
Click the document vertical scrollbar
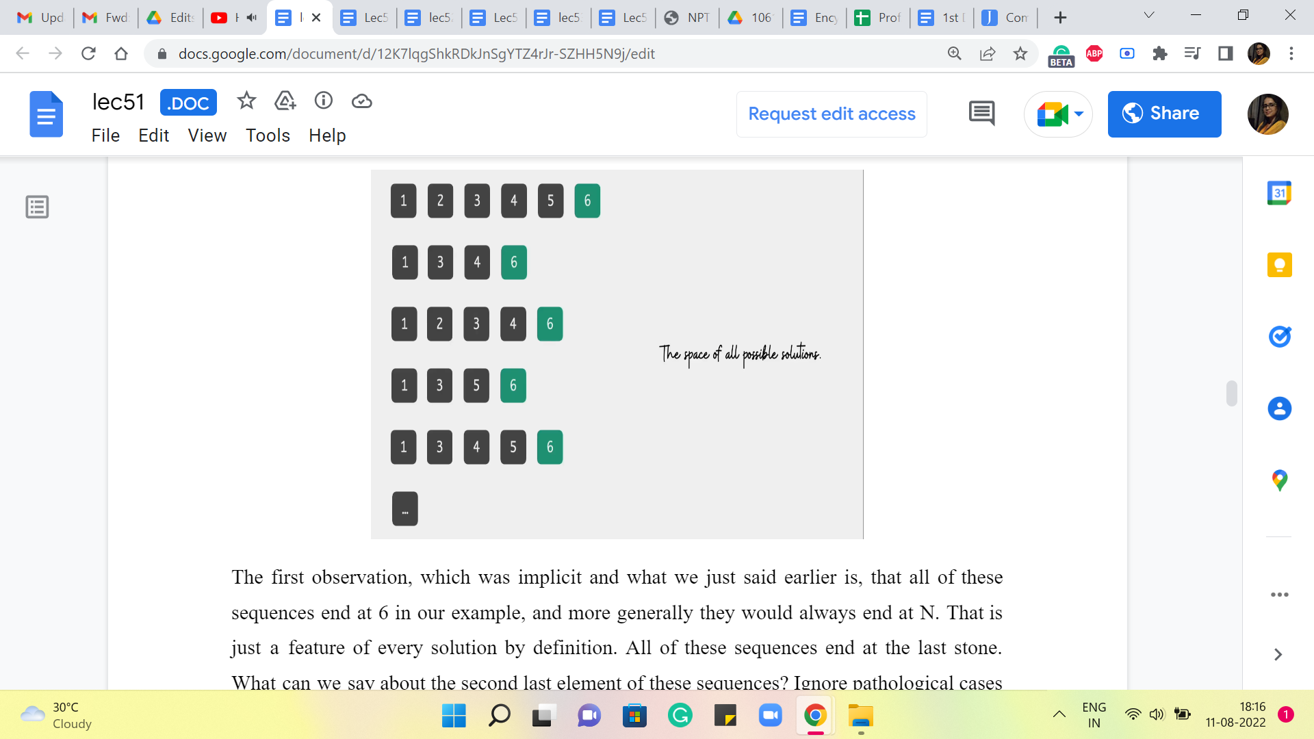coord(1231,393)
